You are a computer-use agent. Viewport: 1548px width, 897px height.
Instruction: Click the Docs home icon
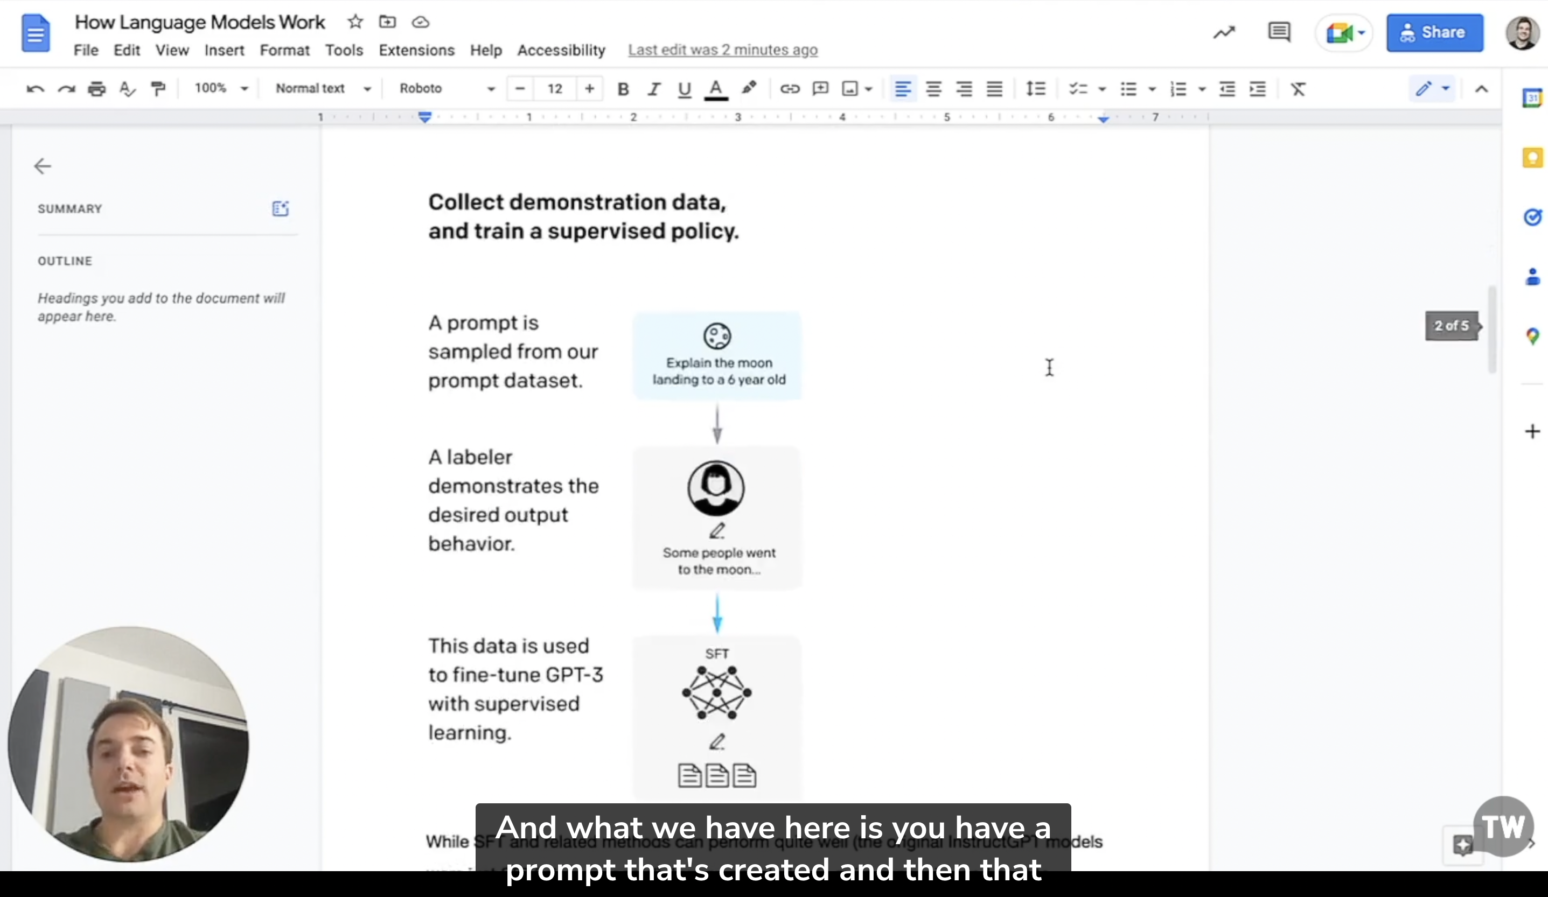click(36, 33)
